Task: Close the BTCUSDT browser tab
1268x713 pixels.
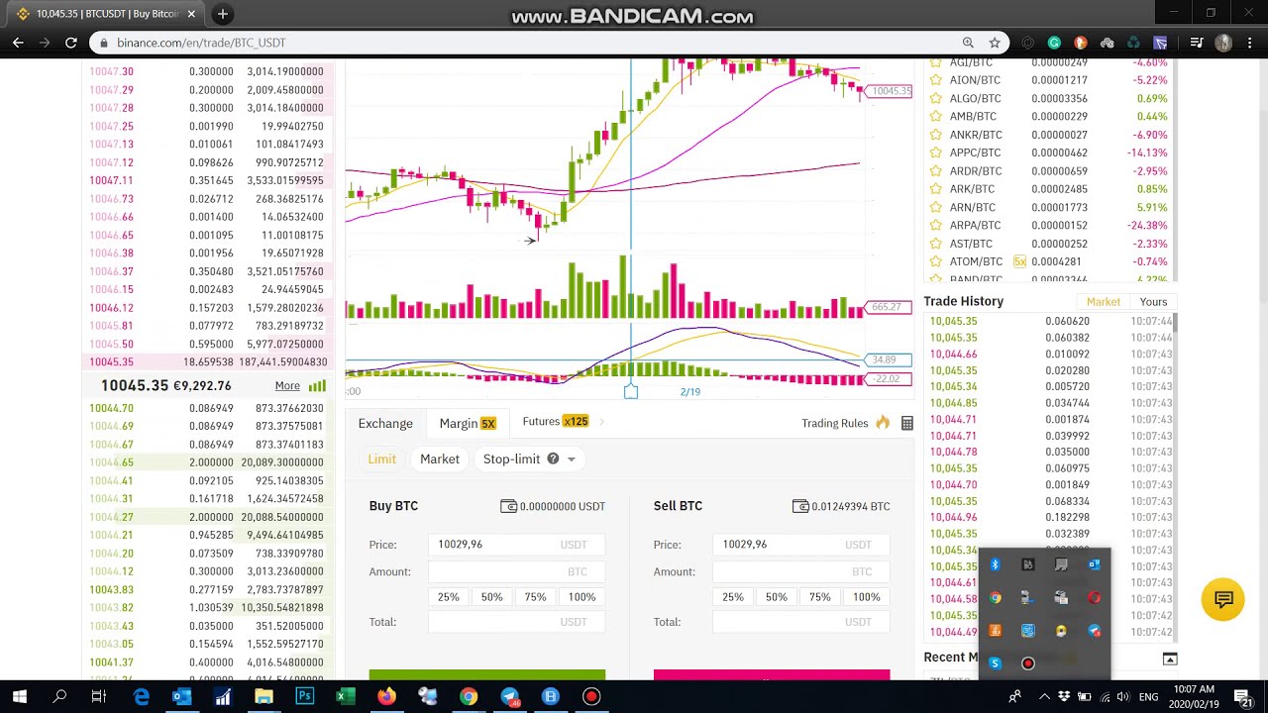Action: pos(191,14)
